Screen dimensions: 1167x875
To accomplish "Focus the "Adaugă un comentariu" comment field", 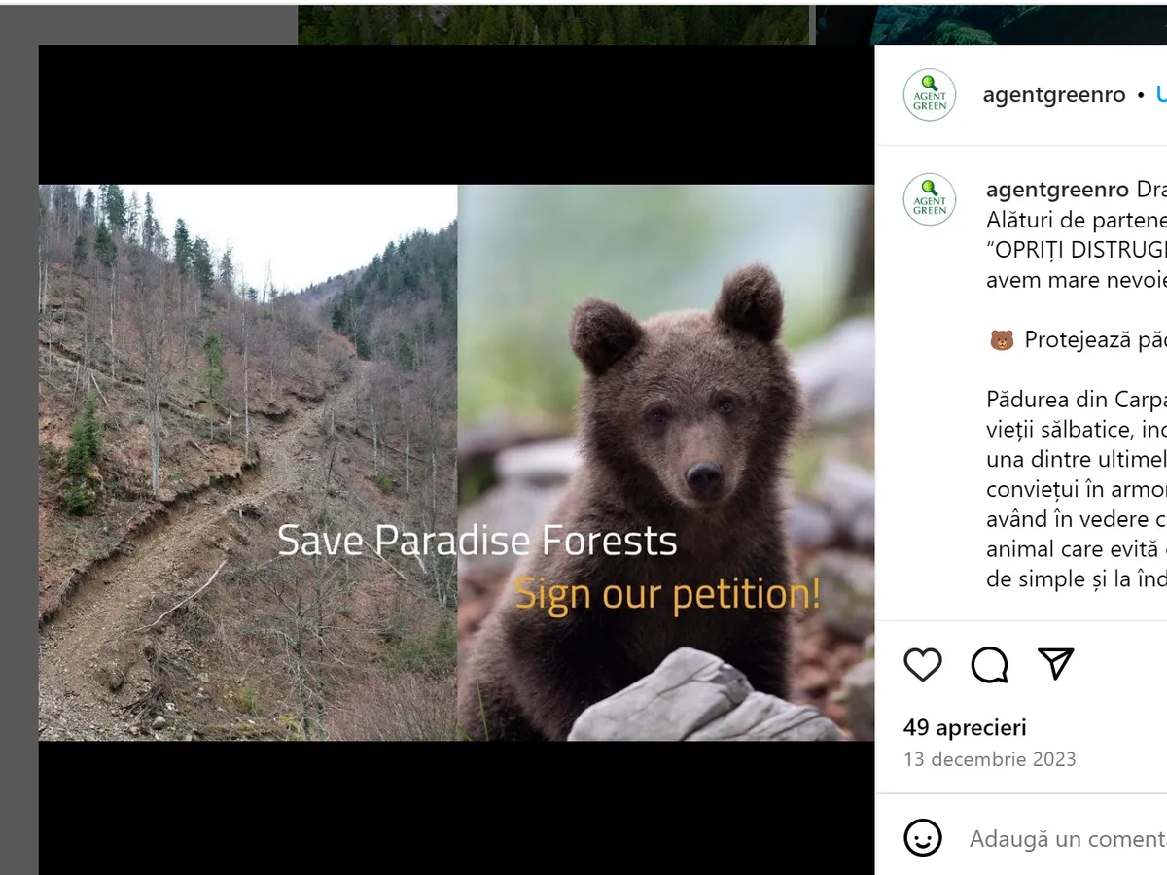I will pos(1067,838).
